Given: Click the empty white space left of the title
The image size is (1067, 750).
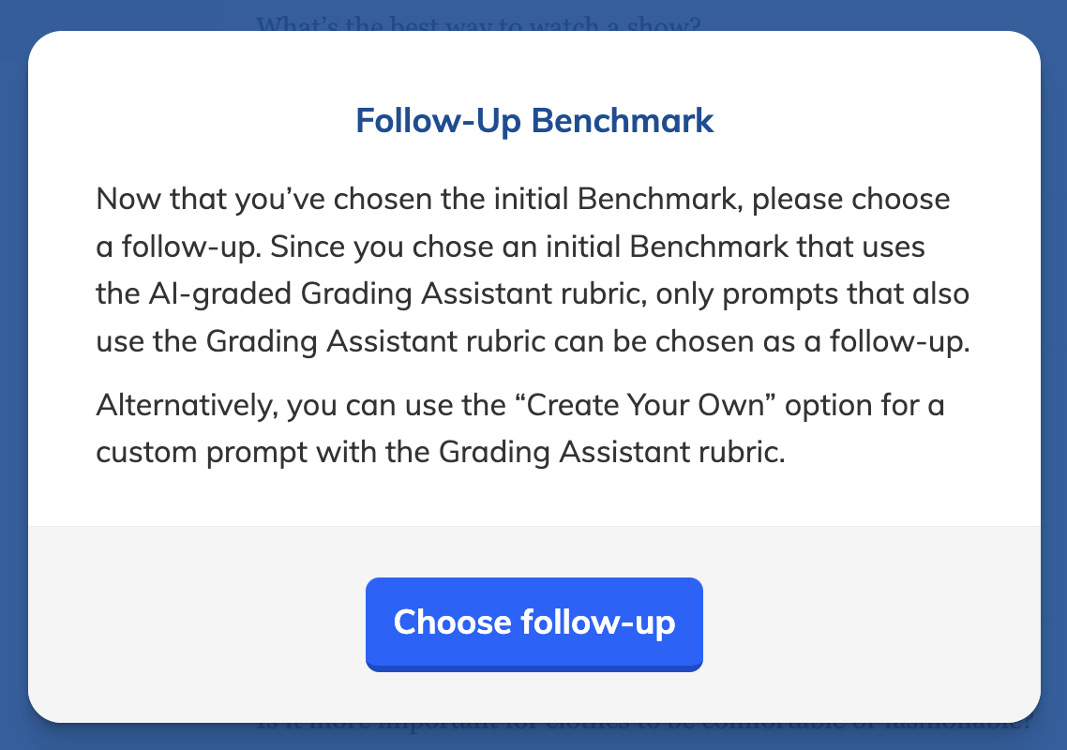Looking at the screenshot, I should [188, 121].
